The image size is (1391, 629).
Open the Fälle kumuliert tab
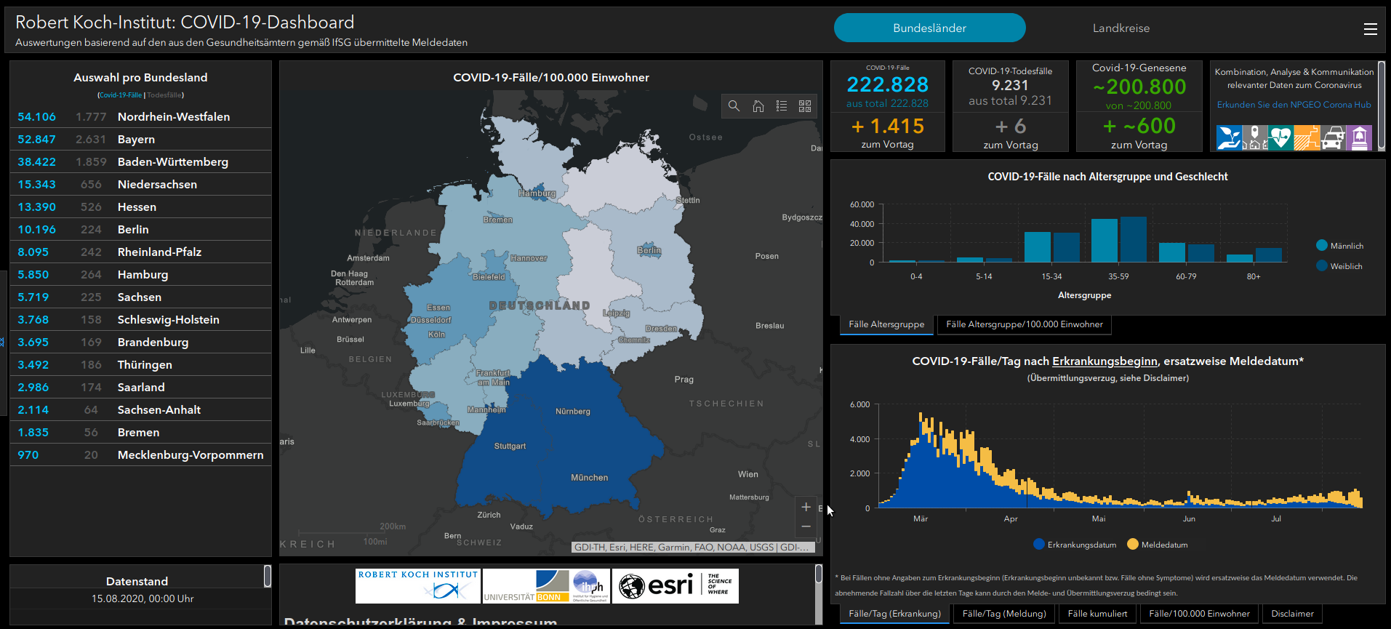(1097, 614)
